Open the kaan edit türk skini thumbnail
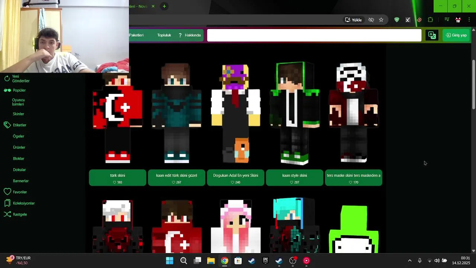 click(x=177, y=114)
